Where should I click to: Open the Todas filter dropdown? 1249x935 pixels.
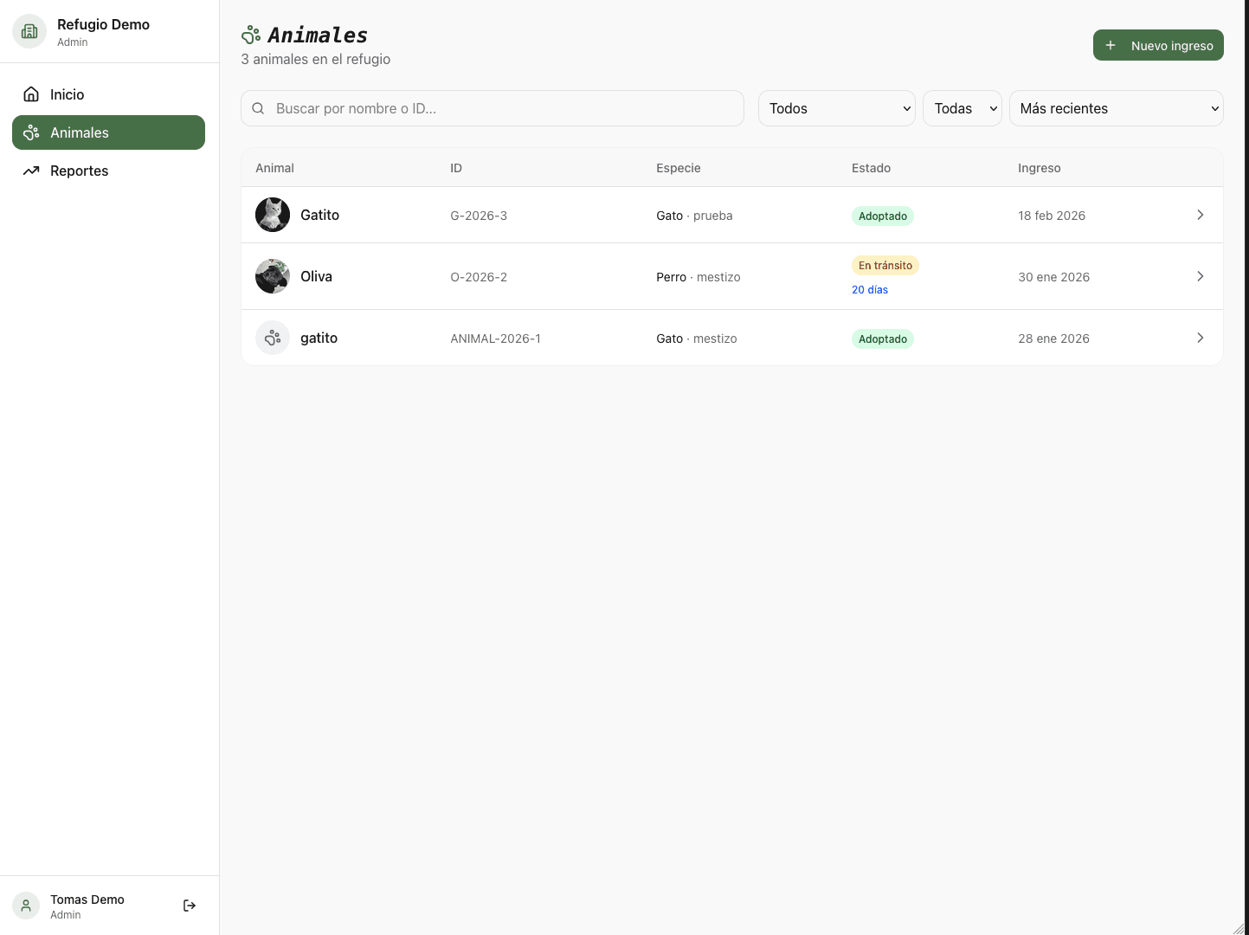tap(962, 108)
